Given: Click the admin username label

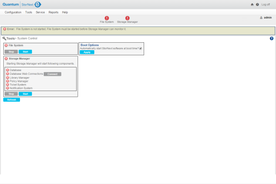Looking at the screenshot, I should point(268,18).
